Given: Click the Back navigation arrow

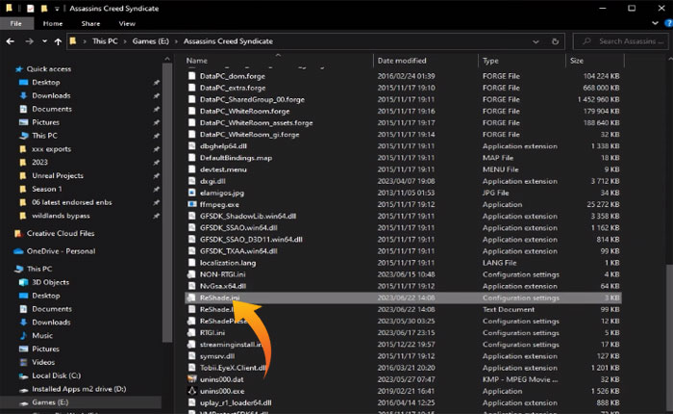Looking at the screenshot, I should (12, 41).
